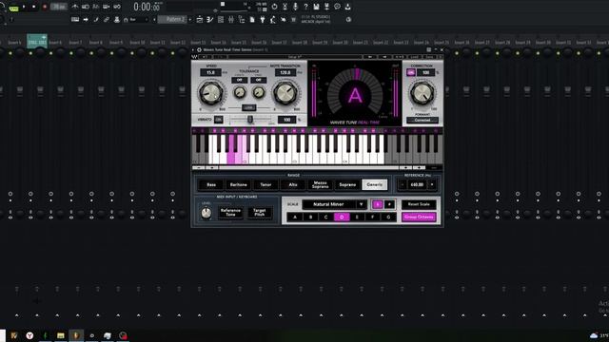609x342 pixels.
Task: Select the Tenor range button
Action: pos(265,184)
